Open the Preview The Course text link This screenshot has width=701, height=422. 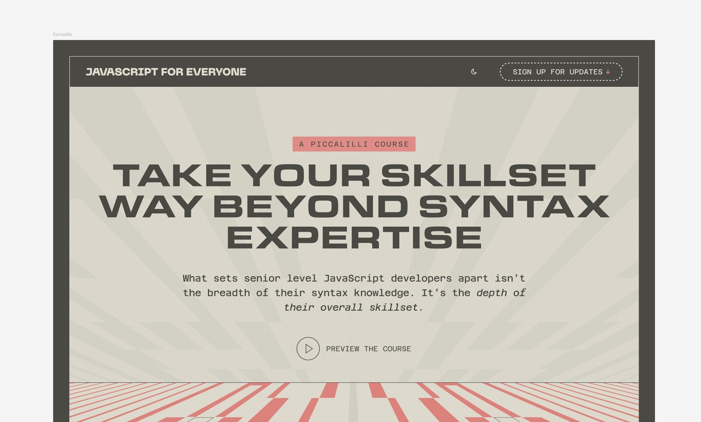tap(368, 349)
